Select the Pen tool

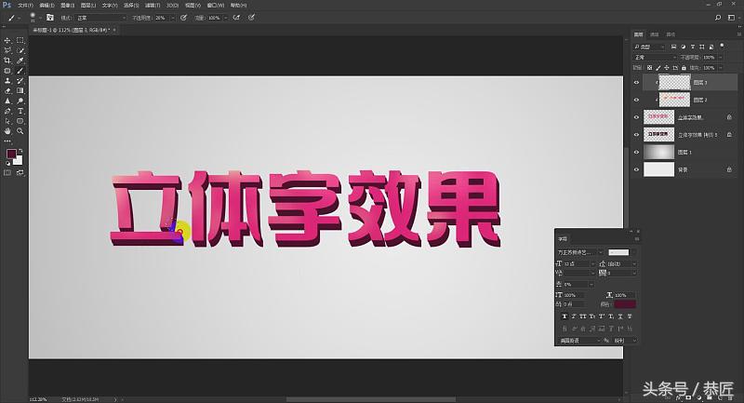(7, 111)
